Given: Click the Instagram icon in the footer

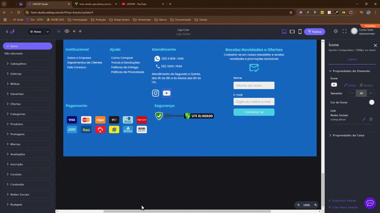Looking at the screenshot, I should click(155, 93).
